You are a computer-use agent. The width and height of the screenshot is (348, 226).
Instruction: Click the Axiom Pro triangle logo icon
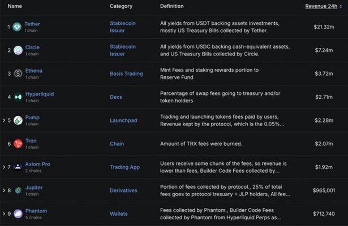18,167
